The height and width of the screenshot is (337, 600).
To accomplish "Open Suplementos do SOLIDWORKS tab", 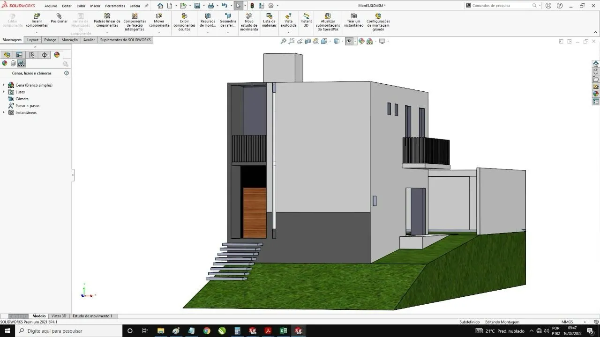I will point(125,40).
